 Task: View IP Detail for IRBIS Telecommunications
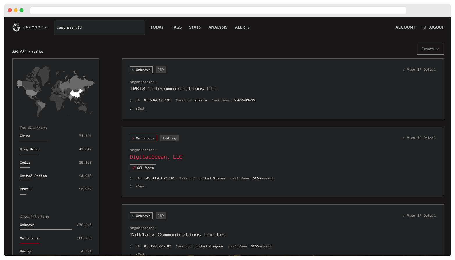(x=419, y=70)
